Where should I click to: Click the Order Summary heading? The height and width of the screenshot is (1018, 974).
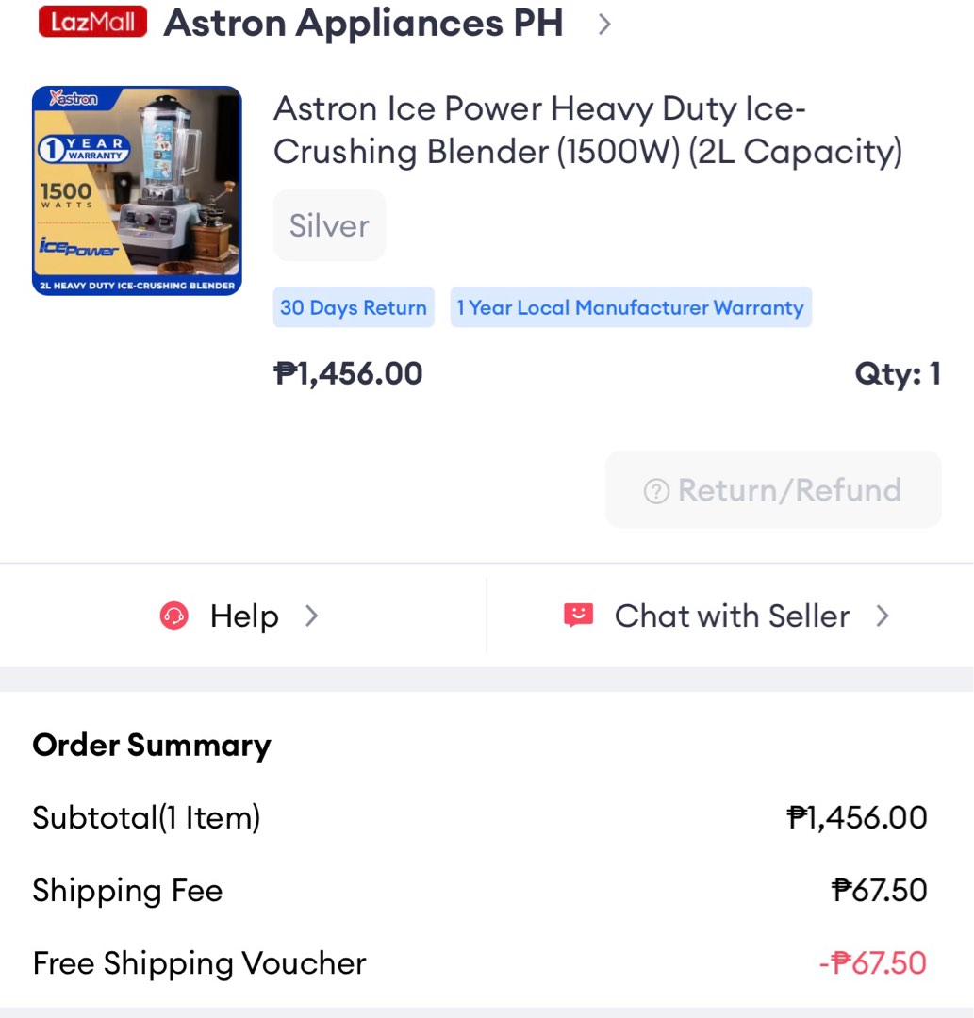[151, 745]
